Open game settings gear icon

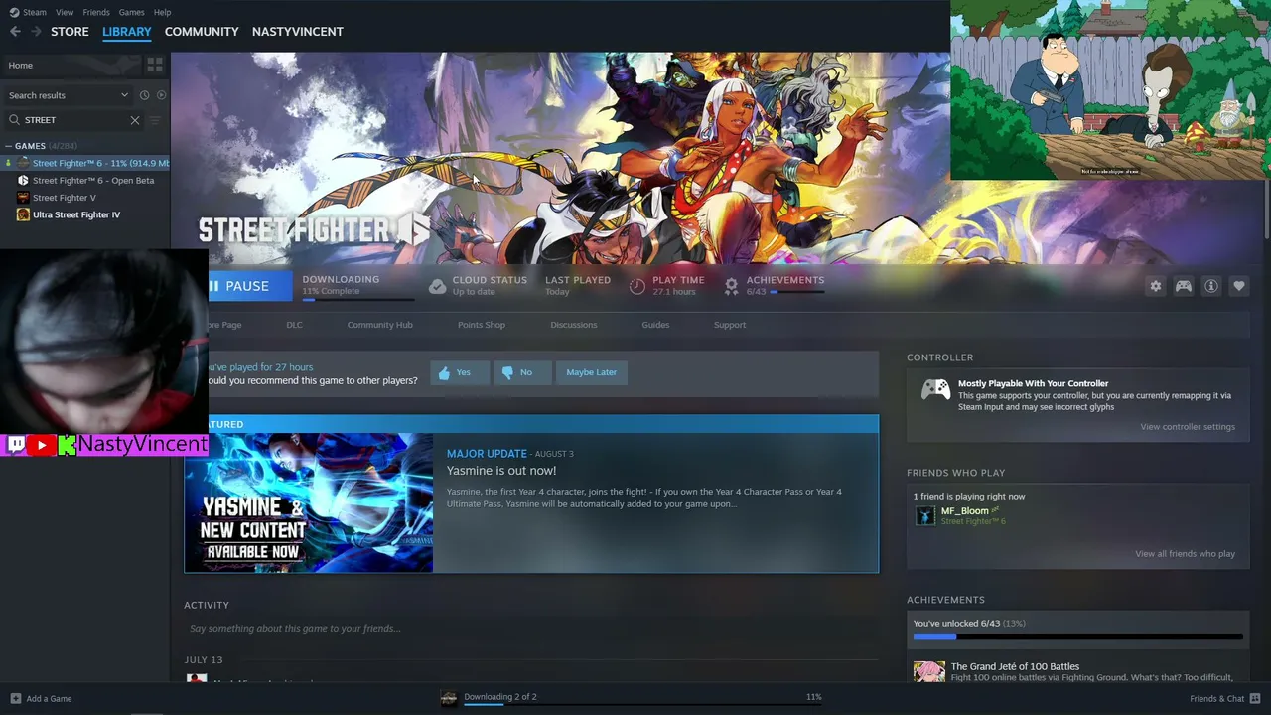click(x=1156, y=286)
